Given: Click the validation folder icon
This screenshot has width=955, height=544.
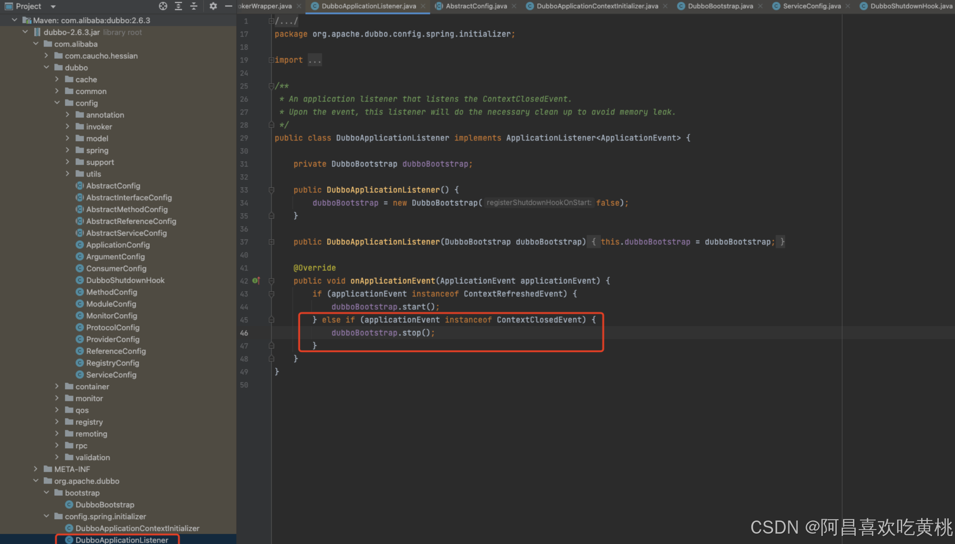Looking at the screenshot, I should (x=69, y=457).
